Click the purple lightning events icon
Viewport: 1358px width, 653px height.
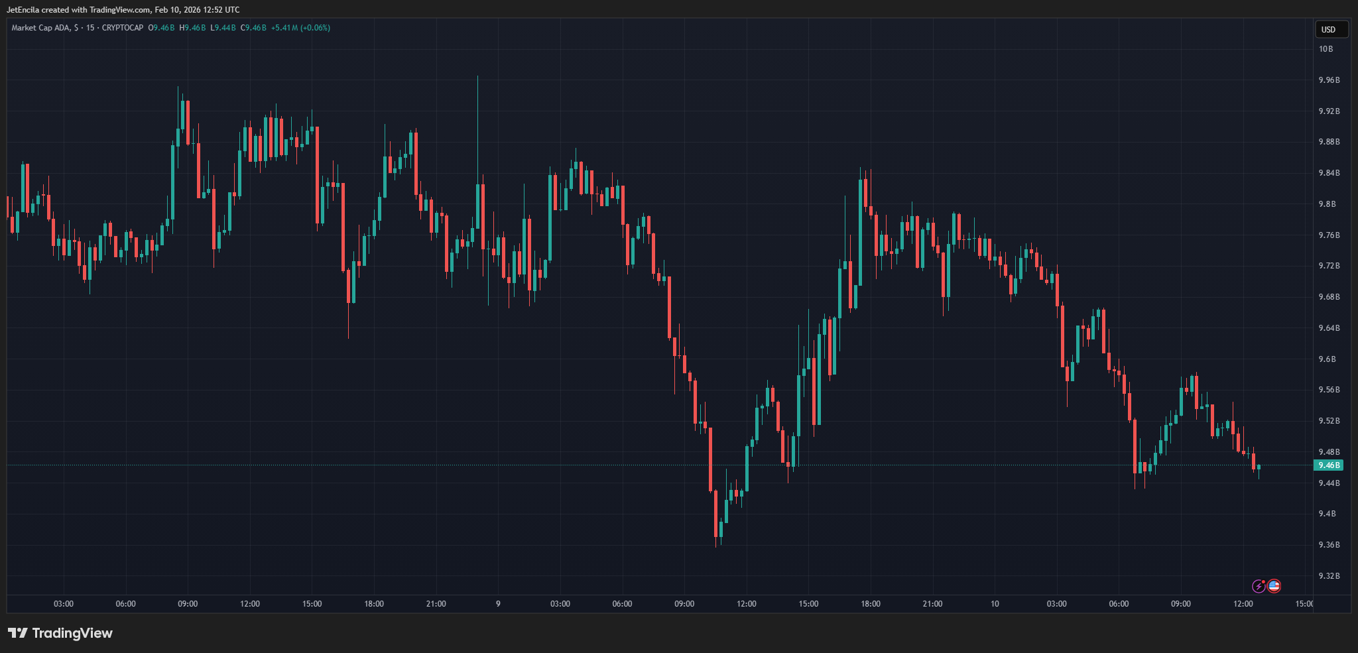click(x=1259, y=585)
